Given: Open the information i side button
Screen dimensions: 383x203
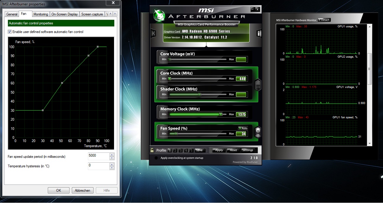Looking at the screenshot, I should (259, 33).
